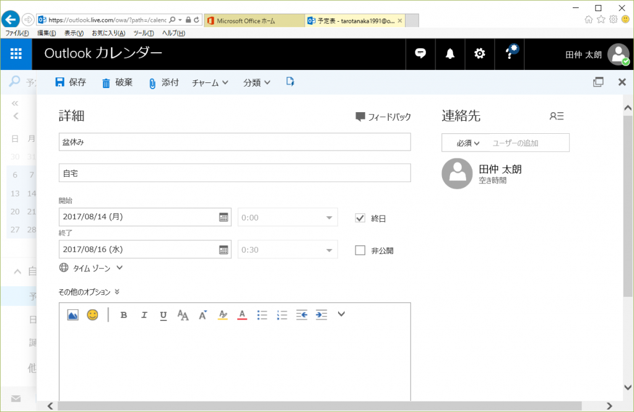The height and width of the screenshot is (412, 634).
Task: Click the horizontal scrollbar right arrow
Action: pos(609,406)
